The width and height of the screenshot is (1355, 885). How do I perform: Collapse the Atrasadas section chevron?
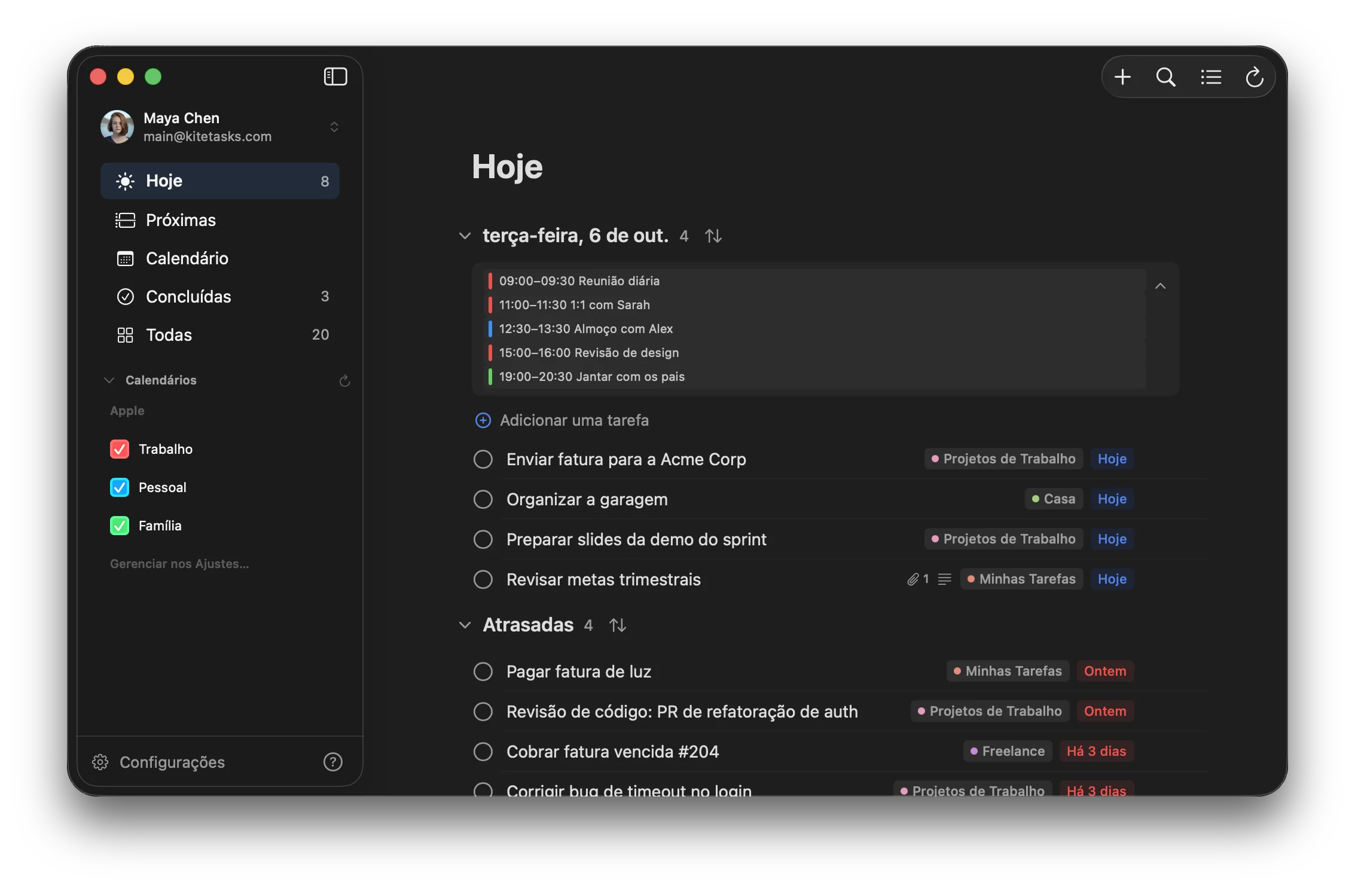click(x=465, y=625)
